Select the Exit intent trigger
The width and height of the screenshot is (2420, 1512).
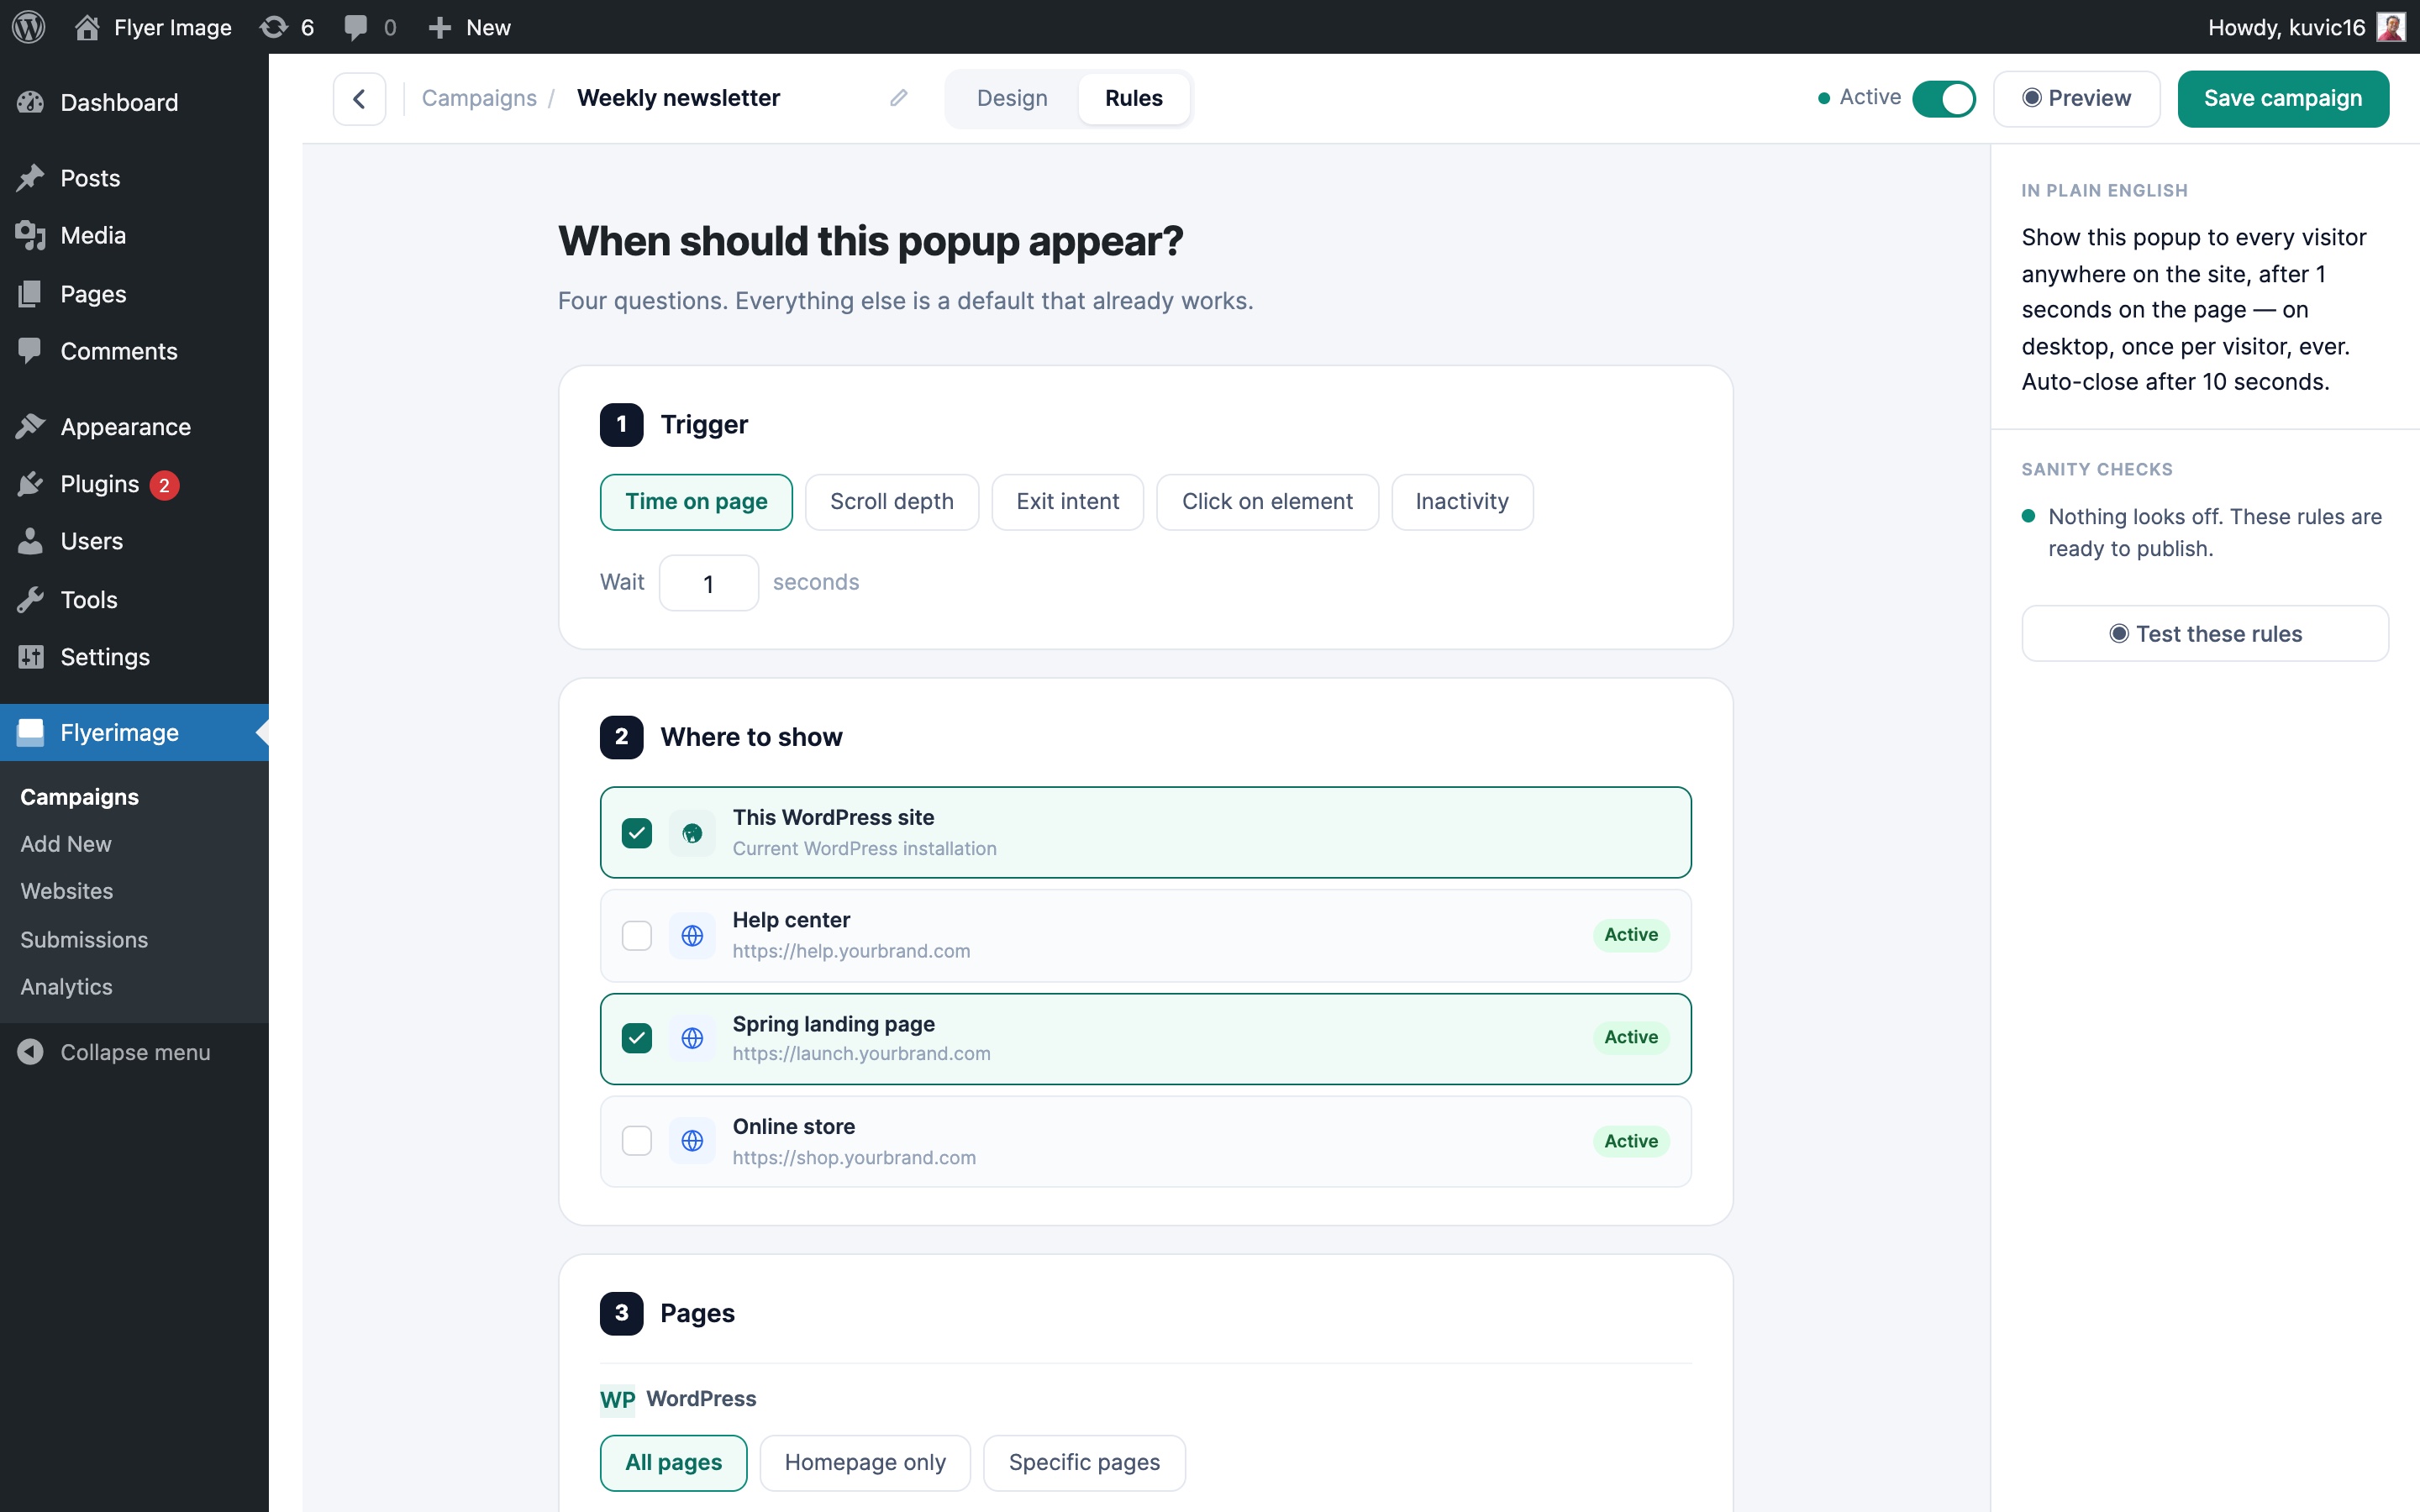[x=1067, y=502]
